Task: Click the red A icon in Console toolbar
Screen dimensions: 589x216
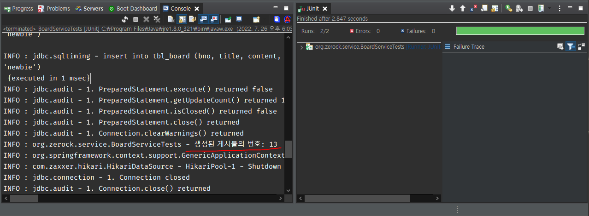Action: [288, 19]
